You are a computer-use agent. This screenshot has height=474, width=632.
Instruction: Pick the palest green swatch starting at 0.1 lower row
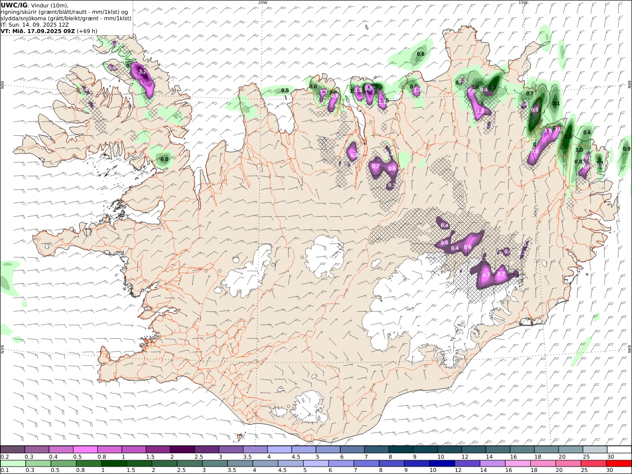13,464
